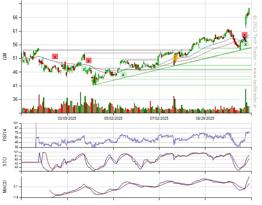Screen dimensions: 262x205
Task: Click the GM ticker label
Action: 5,56
